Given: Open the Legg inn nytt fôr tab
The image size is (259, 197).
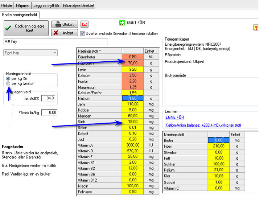Looking at the screenshot, I should (x=46, y=5).
